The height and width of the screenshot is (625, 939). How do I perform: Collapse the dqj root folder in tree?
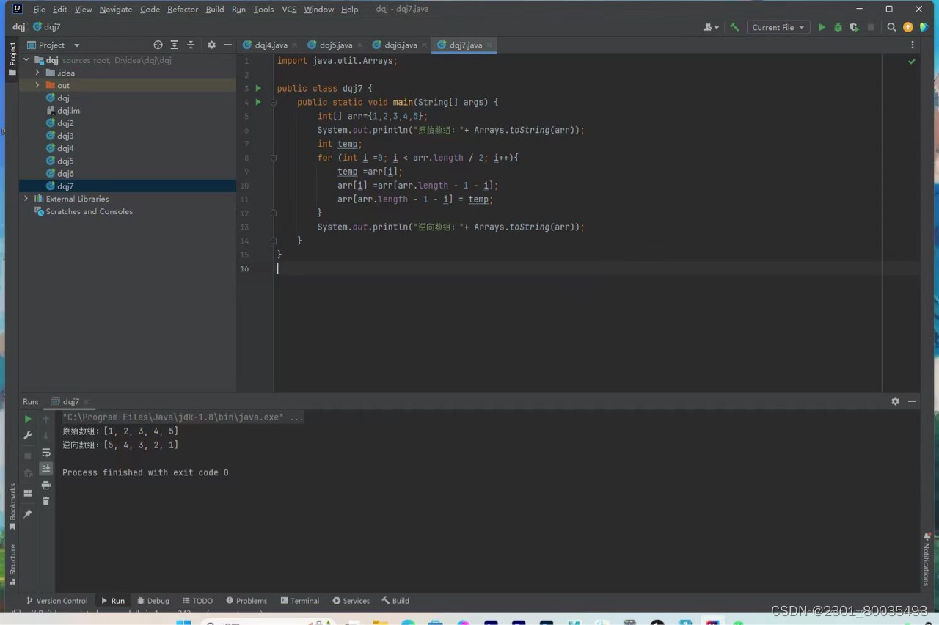pyautogui.click(x=26, y=60)
